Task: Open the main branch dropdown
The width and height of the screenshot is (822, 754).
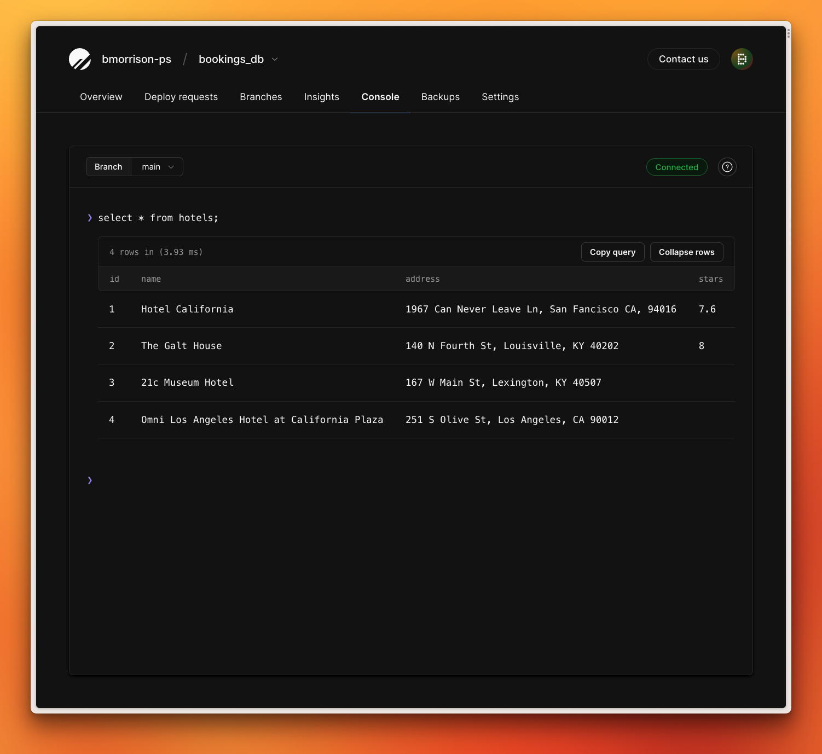Action: [x=157, y=166]
